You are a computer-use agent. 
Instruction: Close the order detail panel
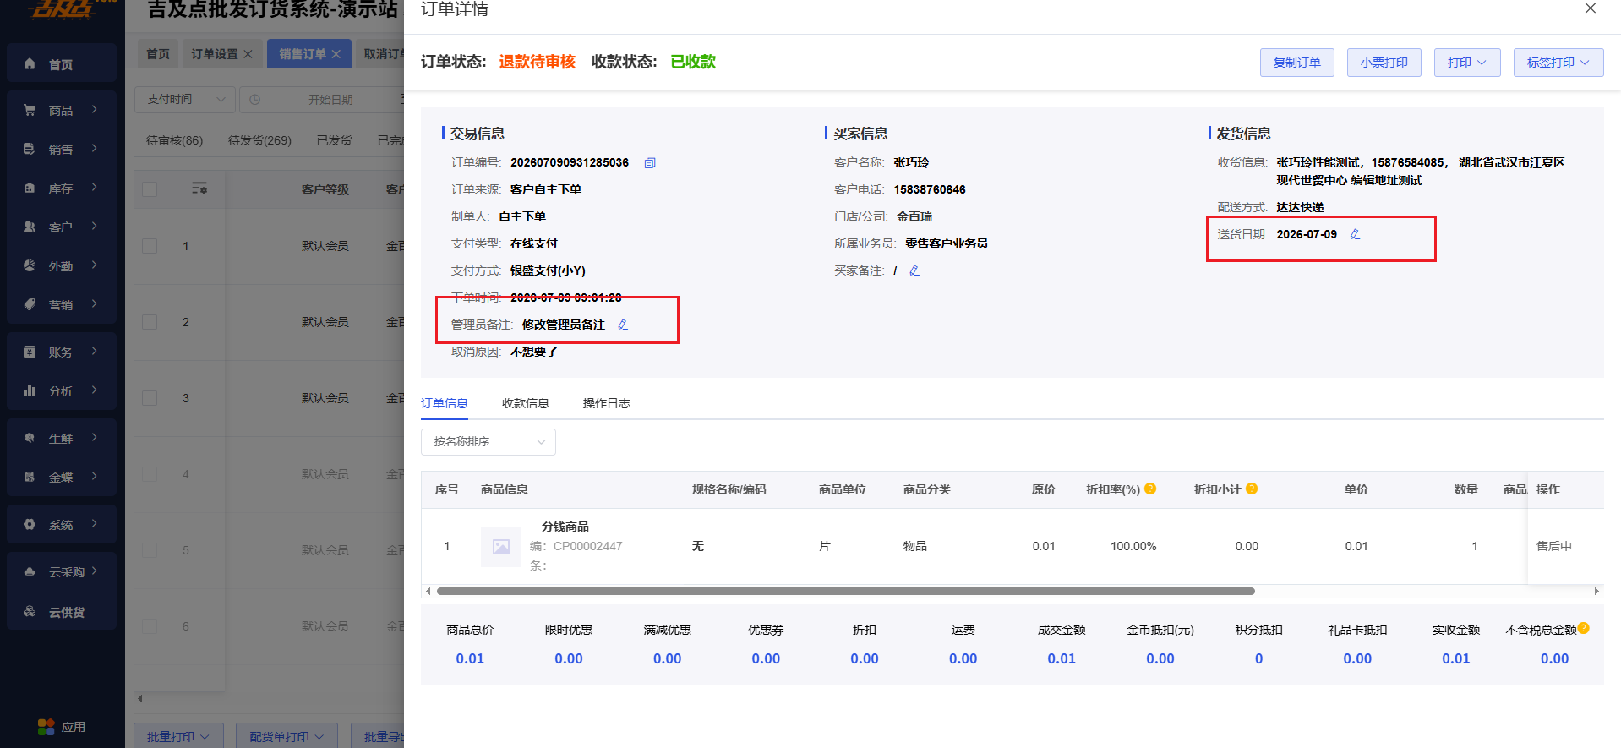[x=1590, y=8]
